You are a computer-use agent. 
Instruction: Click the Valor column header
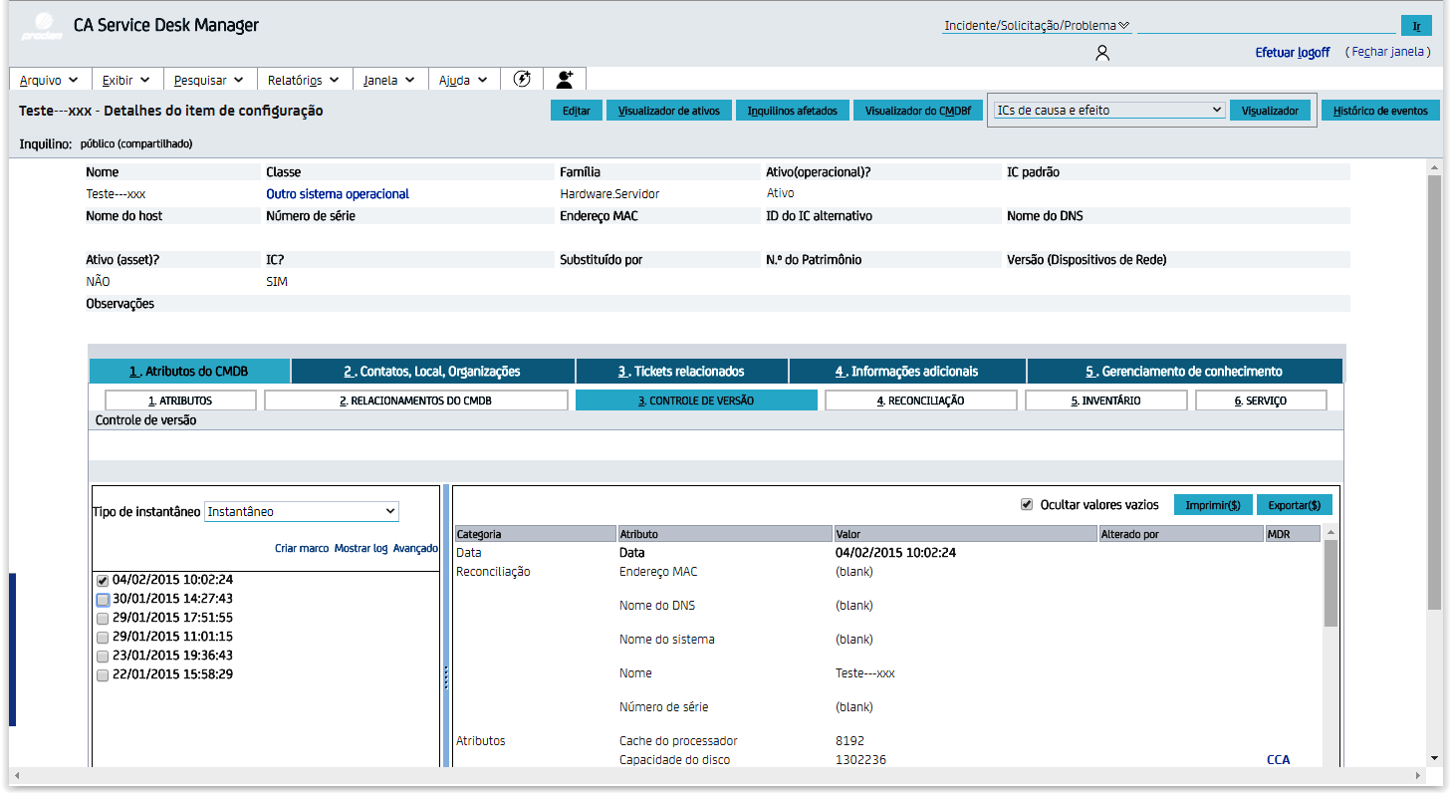tap(965, 534)
